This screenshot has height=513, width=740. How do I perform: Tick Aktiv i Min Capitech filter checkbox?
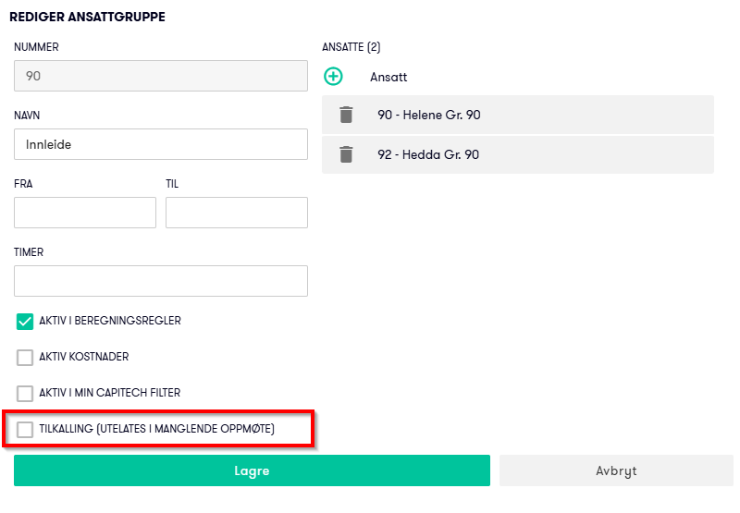[x=25, y=393]
